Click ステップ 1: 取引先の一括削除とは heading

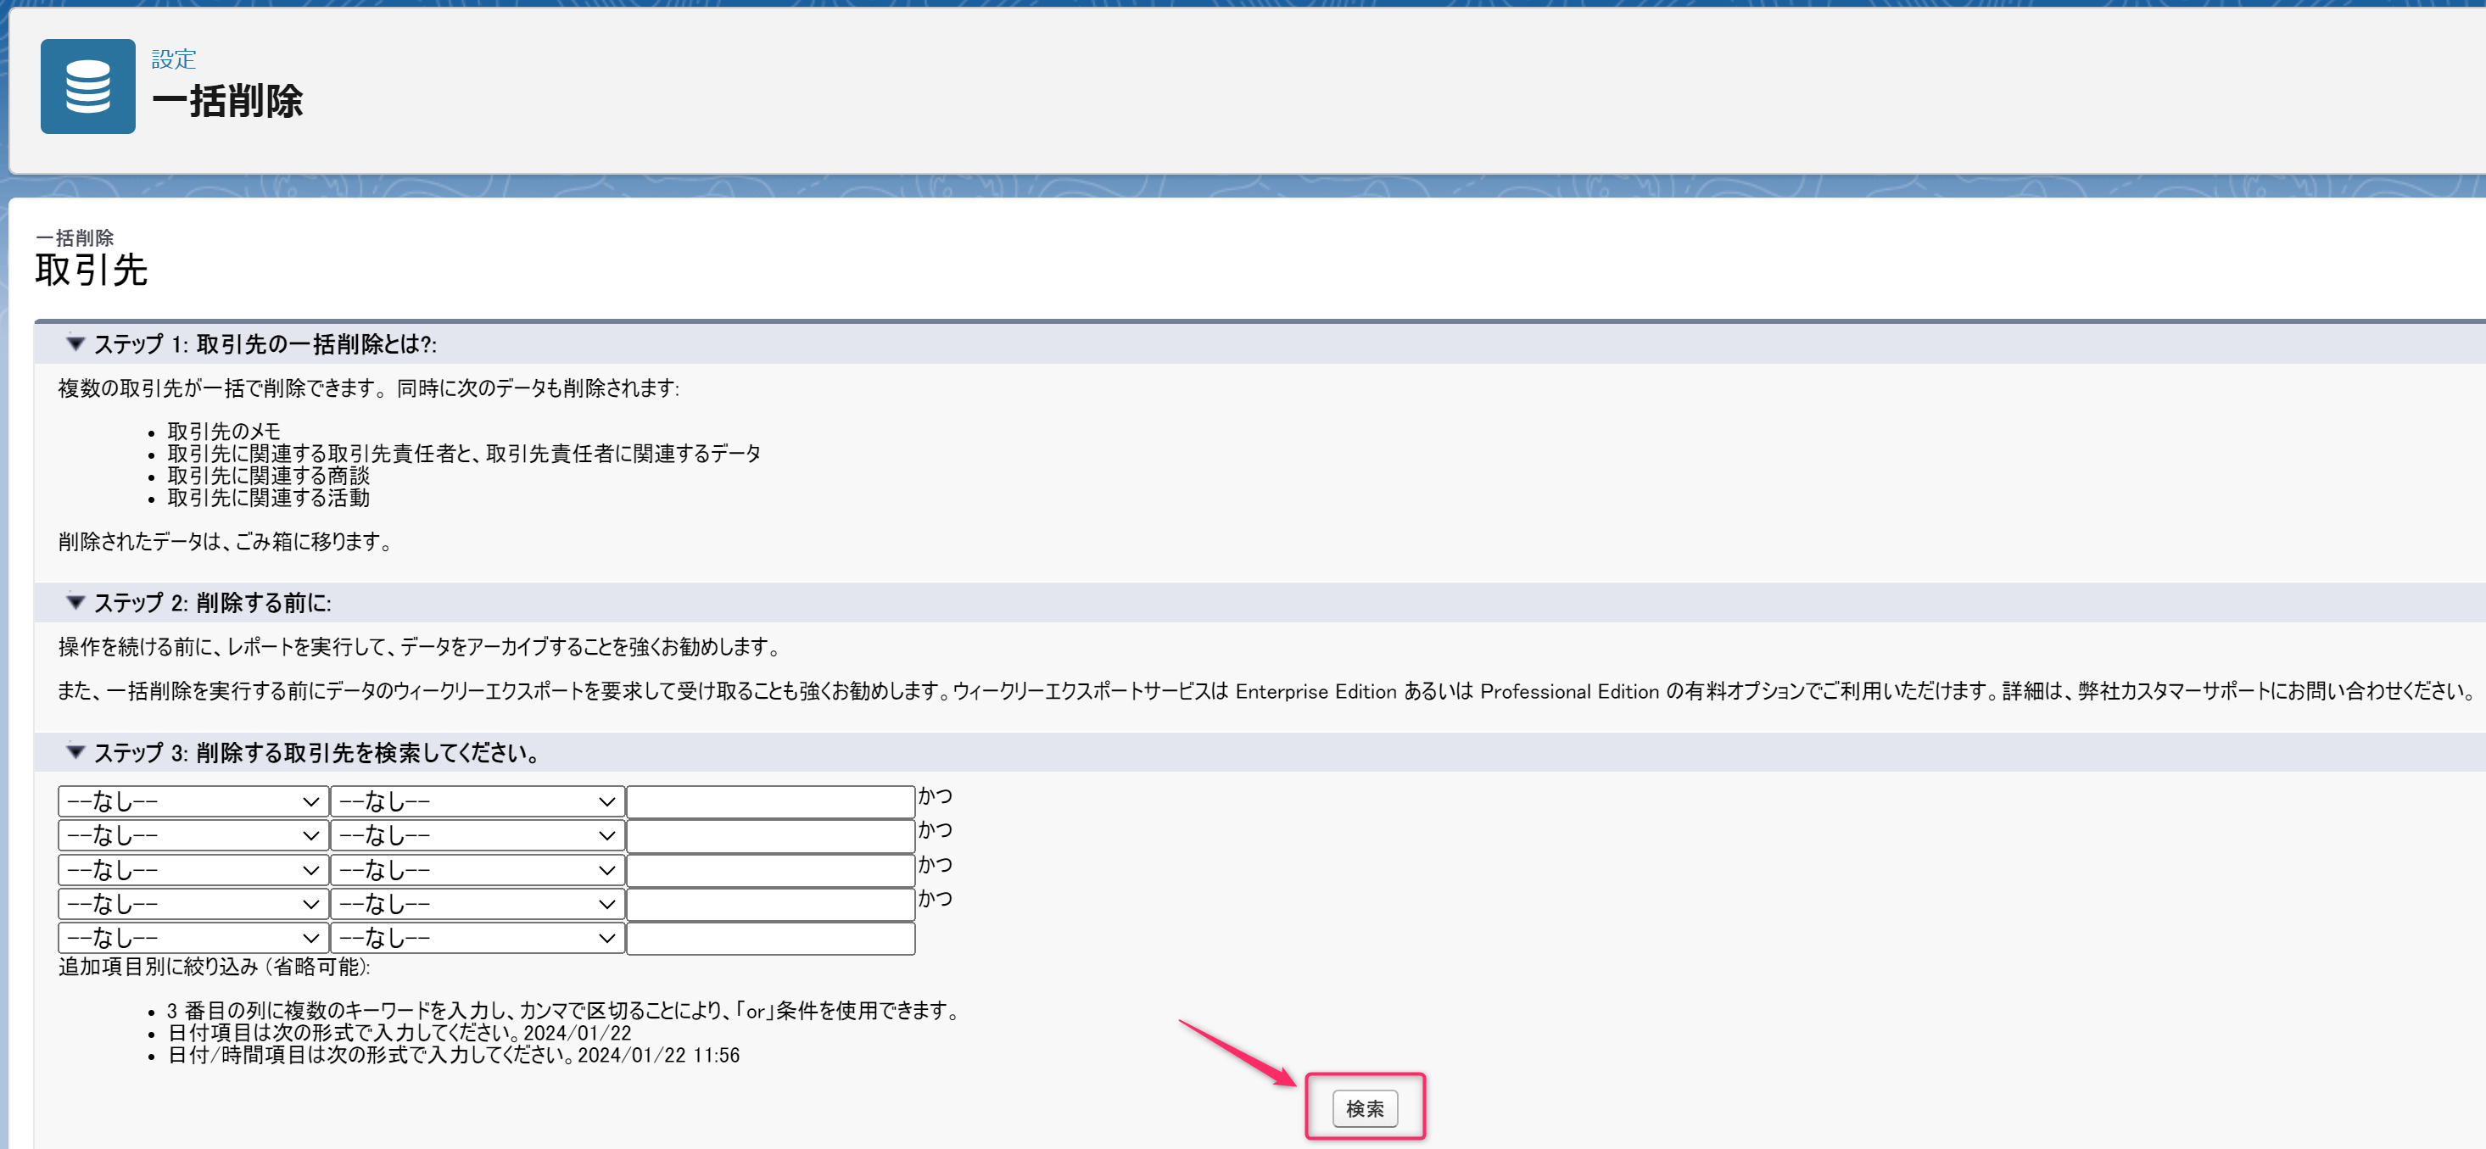pos(265,344)
